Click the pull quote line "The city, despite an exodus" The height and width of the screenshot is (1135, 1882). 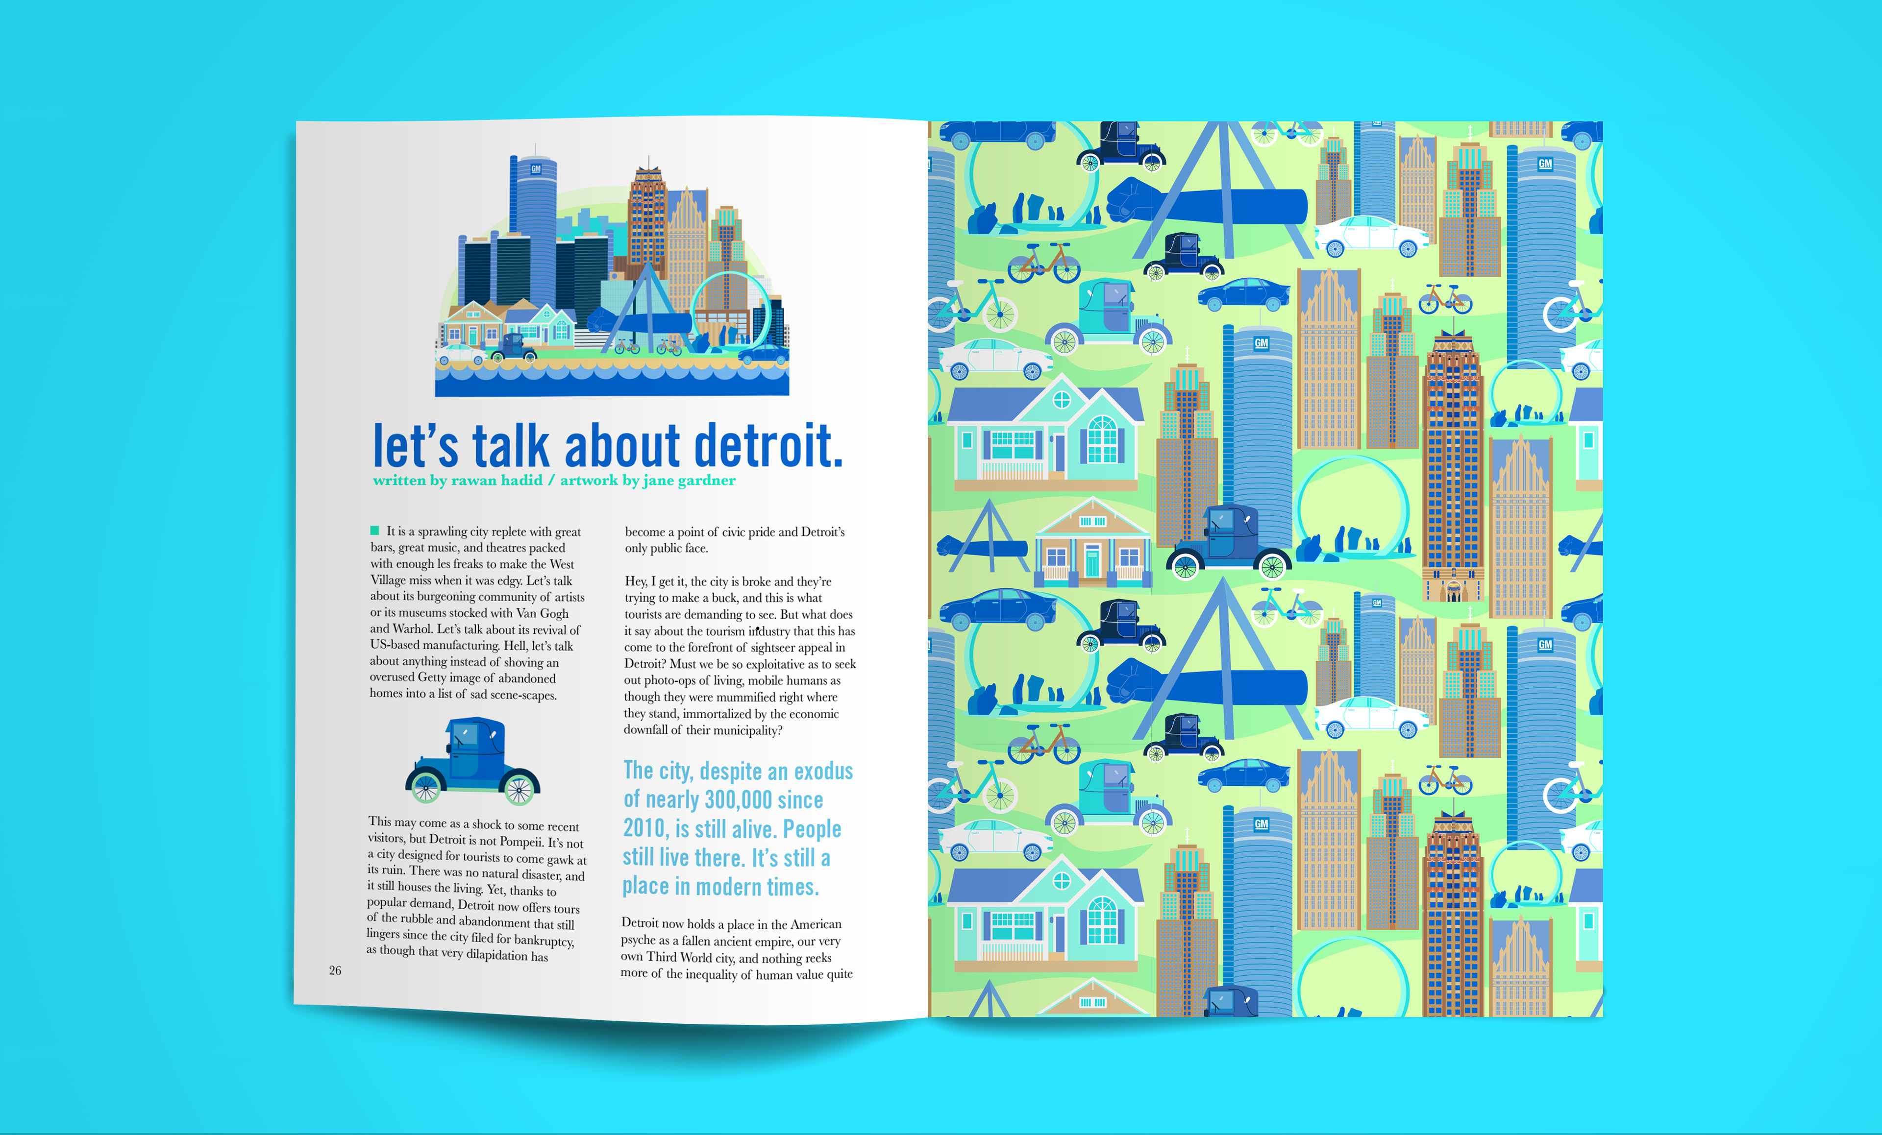pos(738,771)
